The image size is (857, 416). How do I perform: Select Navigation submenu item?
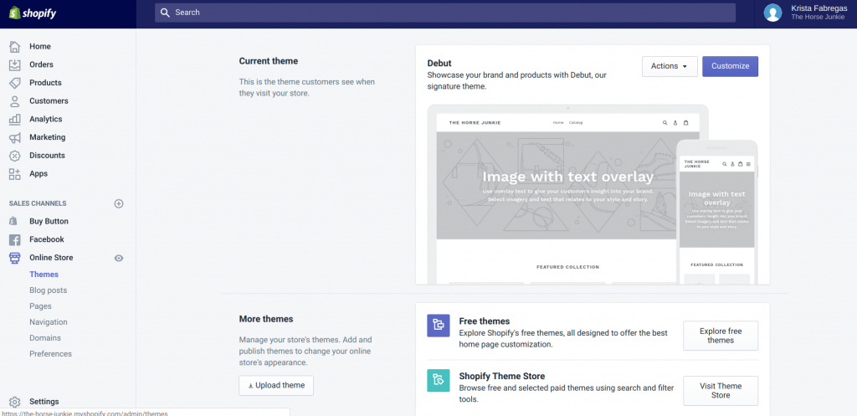[49, 322]
